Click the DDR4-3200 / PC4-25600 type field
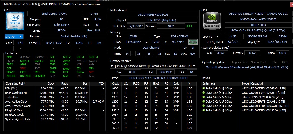293x134 pixels. tap(159, 78)
